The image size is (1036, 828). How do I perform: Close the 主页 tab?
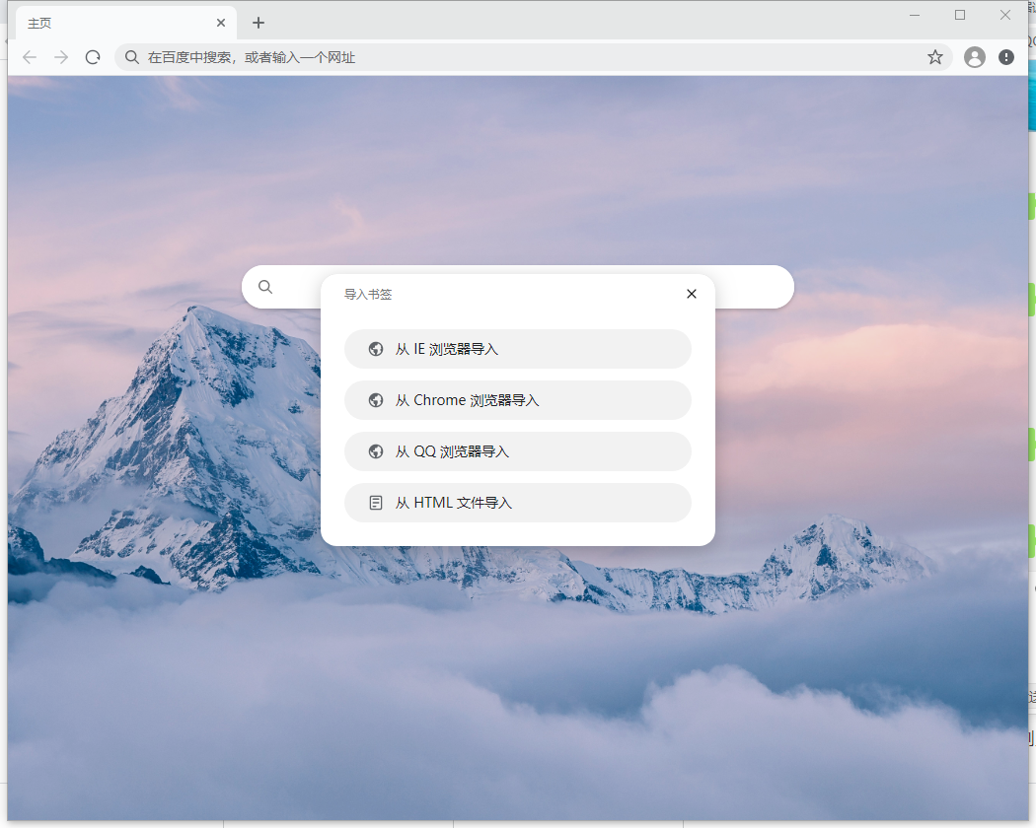pos(221,23)
